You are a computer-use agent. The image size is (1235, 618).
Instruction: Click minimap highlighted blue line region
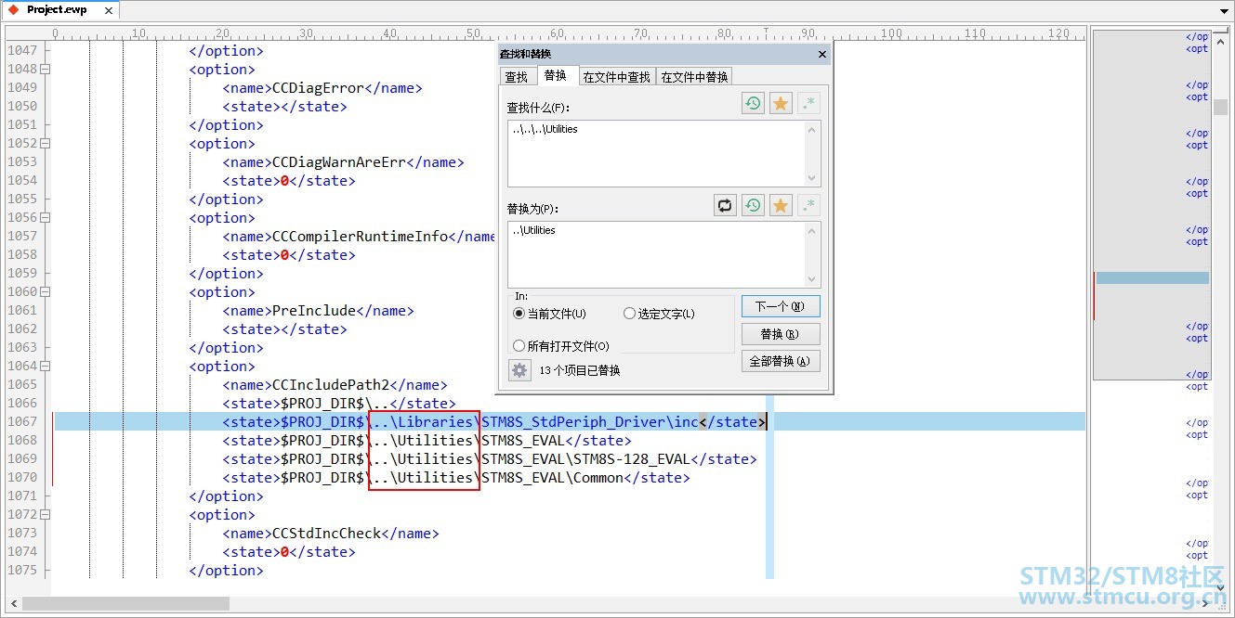[x=1152, y=277]
